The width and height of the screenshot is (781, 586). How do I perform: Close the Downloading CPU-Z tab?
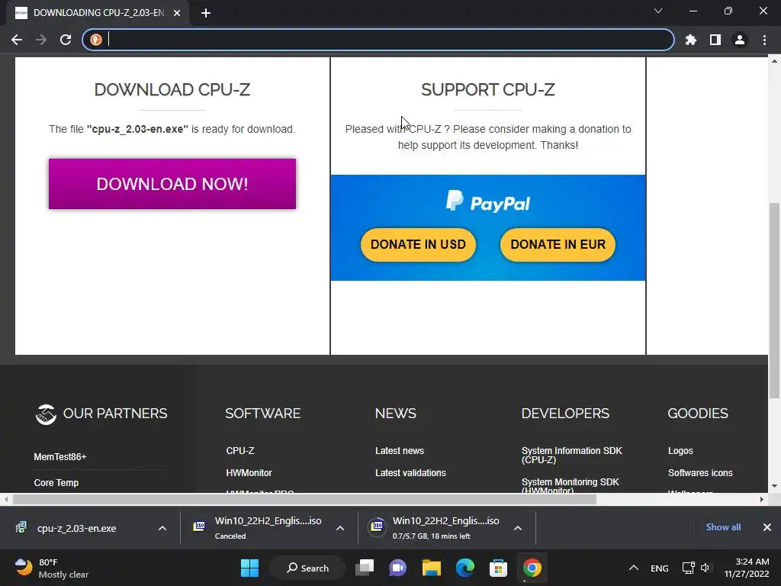(x=177, y=13)
